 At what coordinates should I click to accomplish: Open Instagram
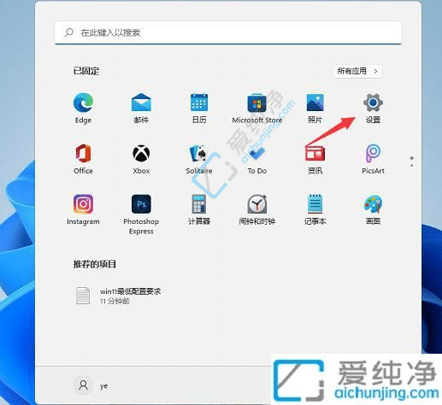tap(83, 209)
